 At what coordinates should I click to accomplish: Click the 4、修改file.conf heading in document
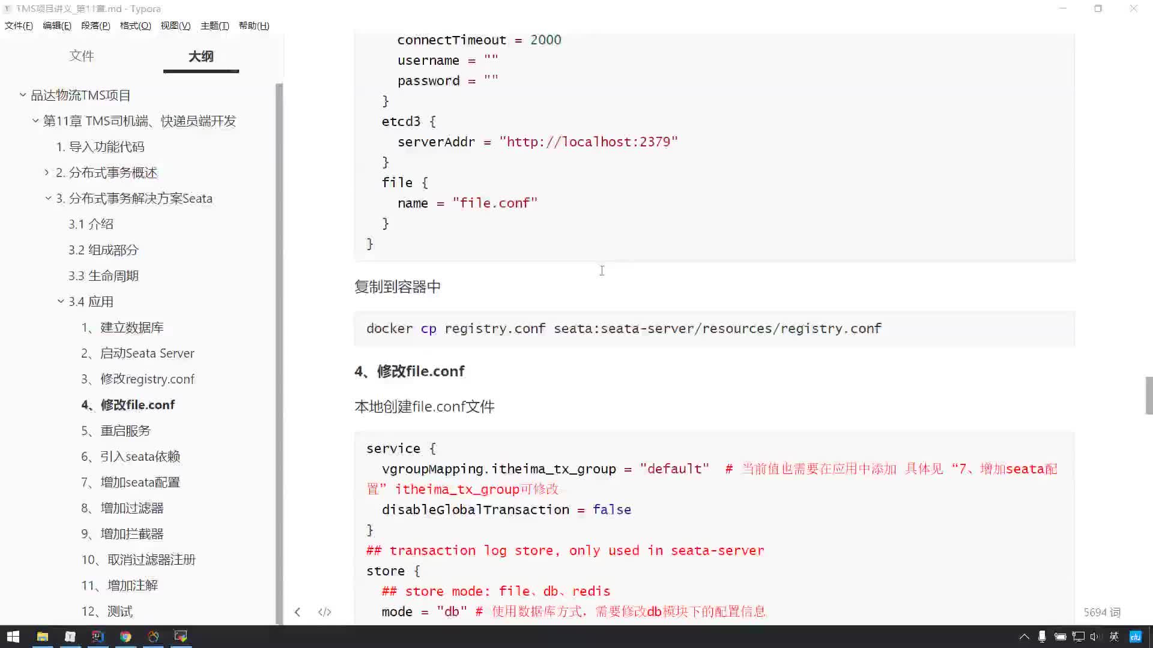410,371
